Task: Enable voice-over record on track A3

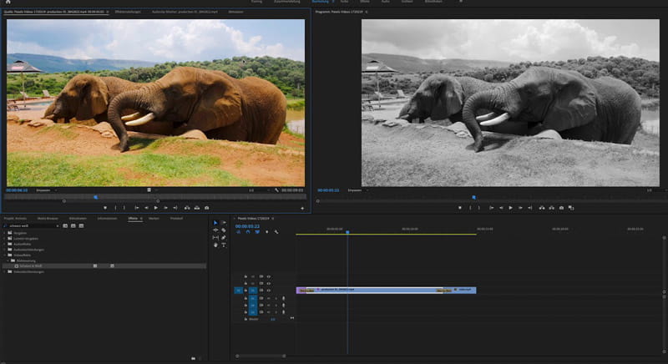Action: click(284, 312)
